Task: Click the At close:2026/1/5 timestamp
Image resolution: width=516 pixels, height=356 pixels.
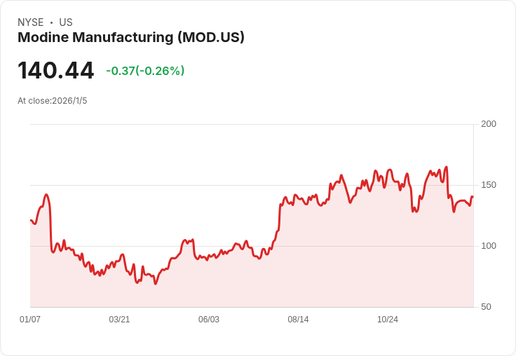Action: [53, 101]
